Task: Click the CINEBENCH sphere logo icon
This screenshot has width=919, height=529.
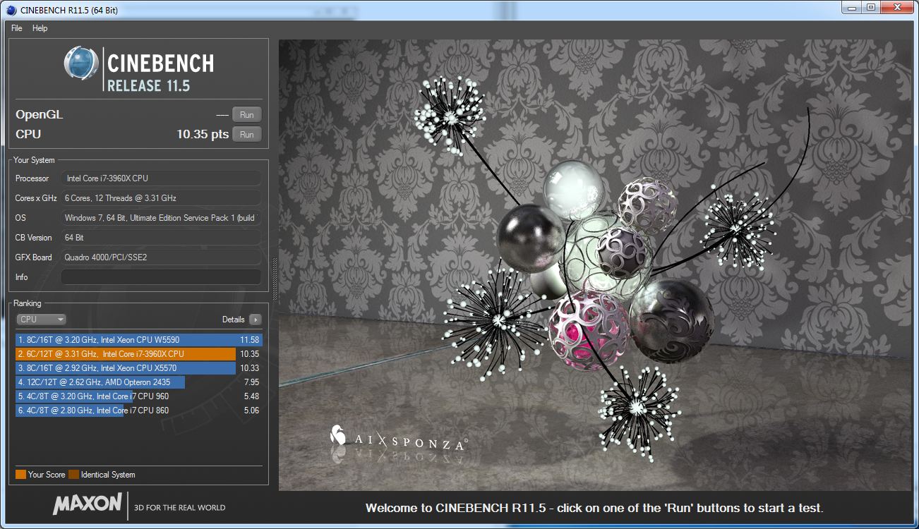Action: 81,63
